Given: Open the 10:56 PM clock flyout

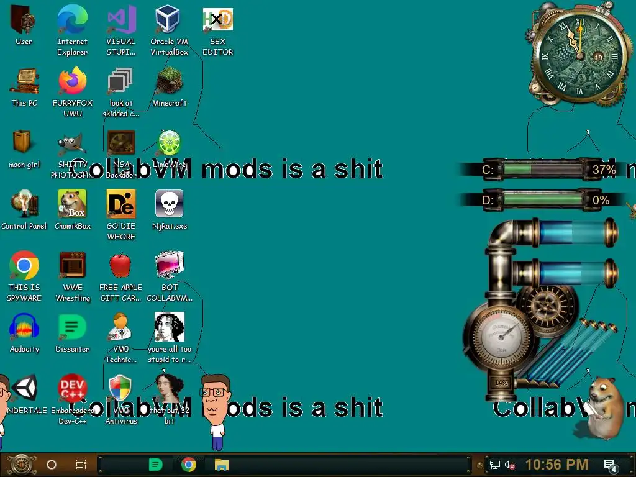Looking at the screenshot, I should click(557, 465).
